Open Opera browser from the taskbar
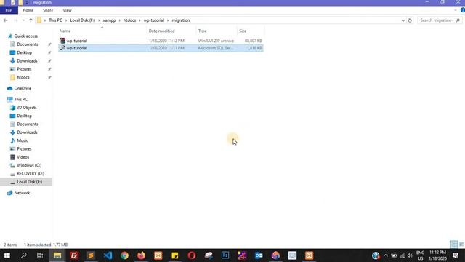Screen dimensions: 465x262 tap(192, 255)
